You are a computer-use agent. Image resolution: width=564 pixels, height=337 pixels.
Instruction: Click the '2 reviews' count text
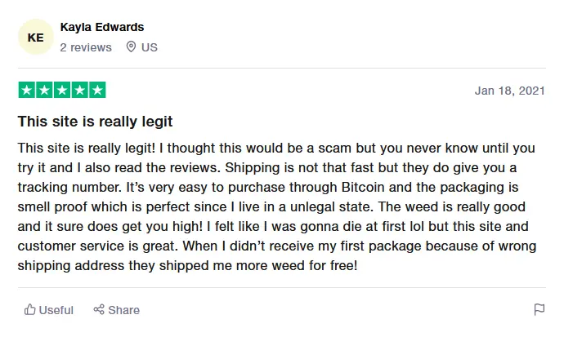[86, 47]
